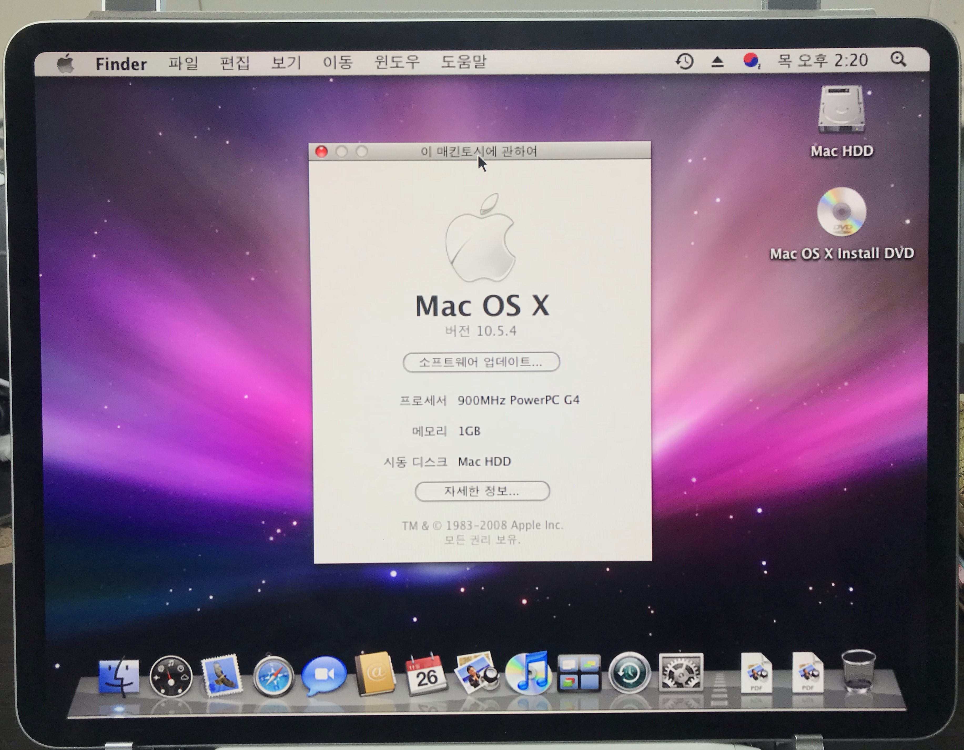964x750 pixels.
Task: Launch Dashboard from the Dock
Action: tap(171, 677)
